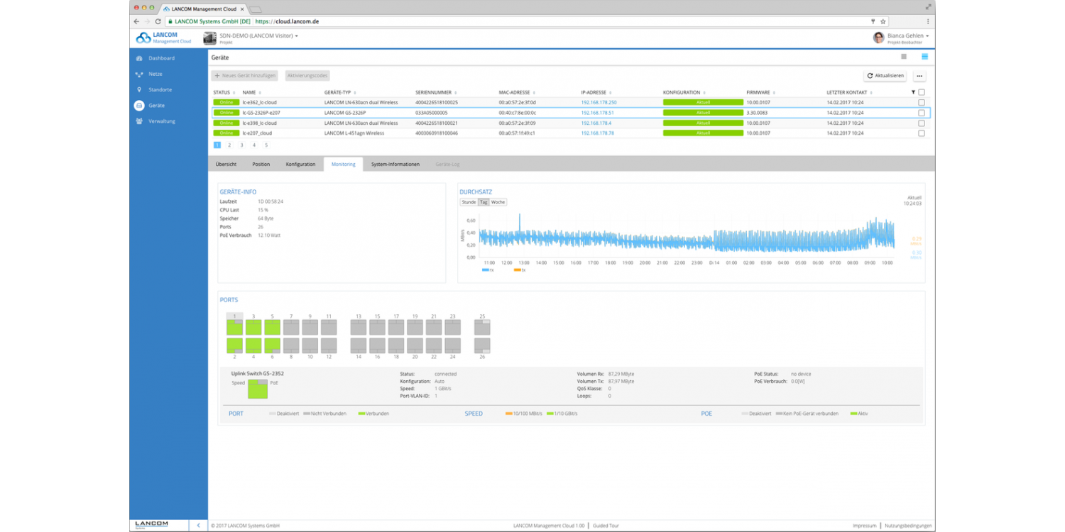
Task: Click the SDN-DEMO project thumbnail image
Action: coord(209,38)
